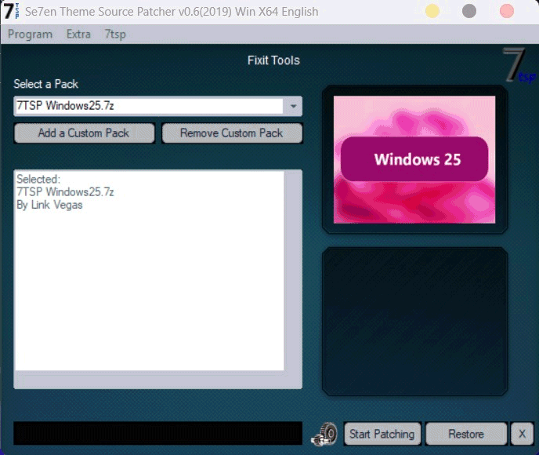
Task: Click the Restore button
Action: pos(466,434)
